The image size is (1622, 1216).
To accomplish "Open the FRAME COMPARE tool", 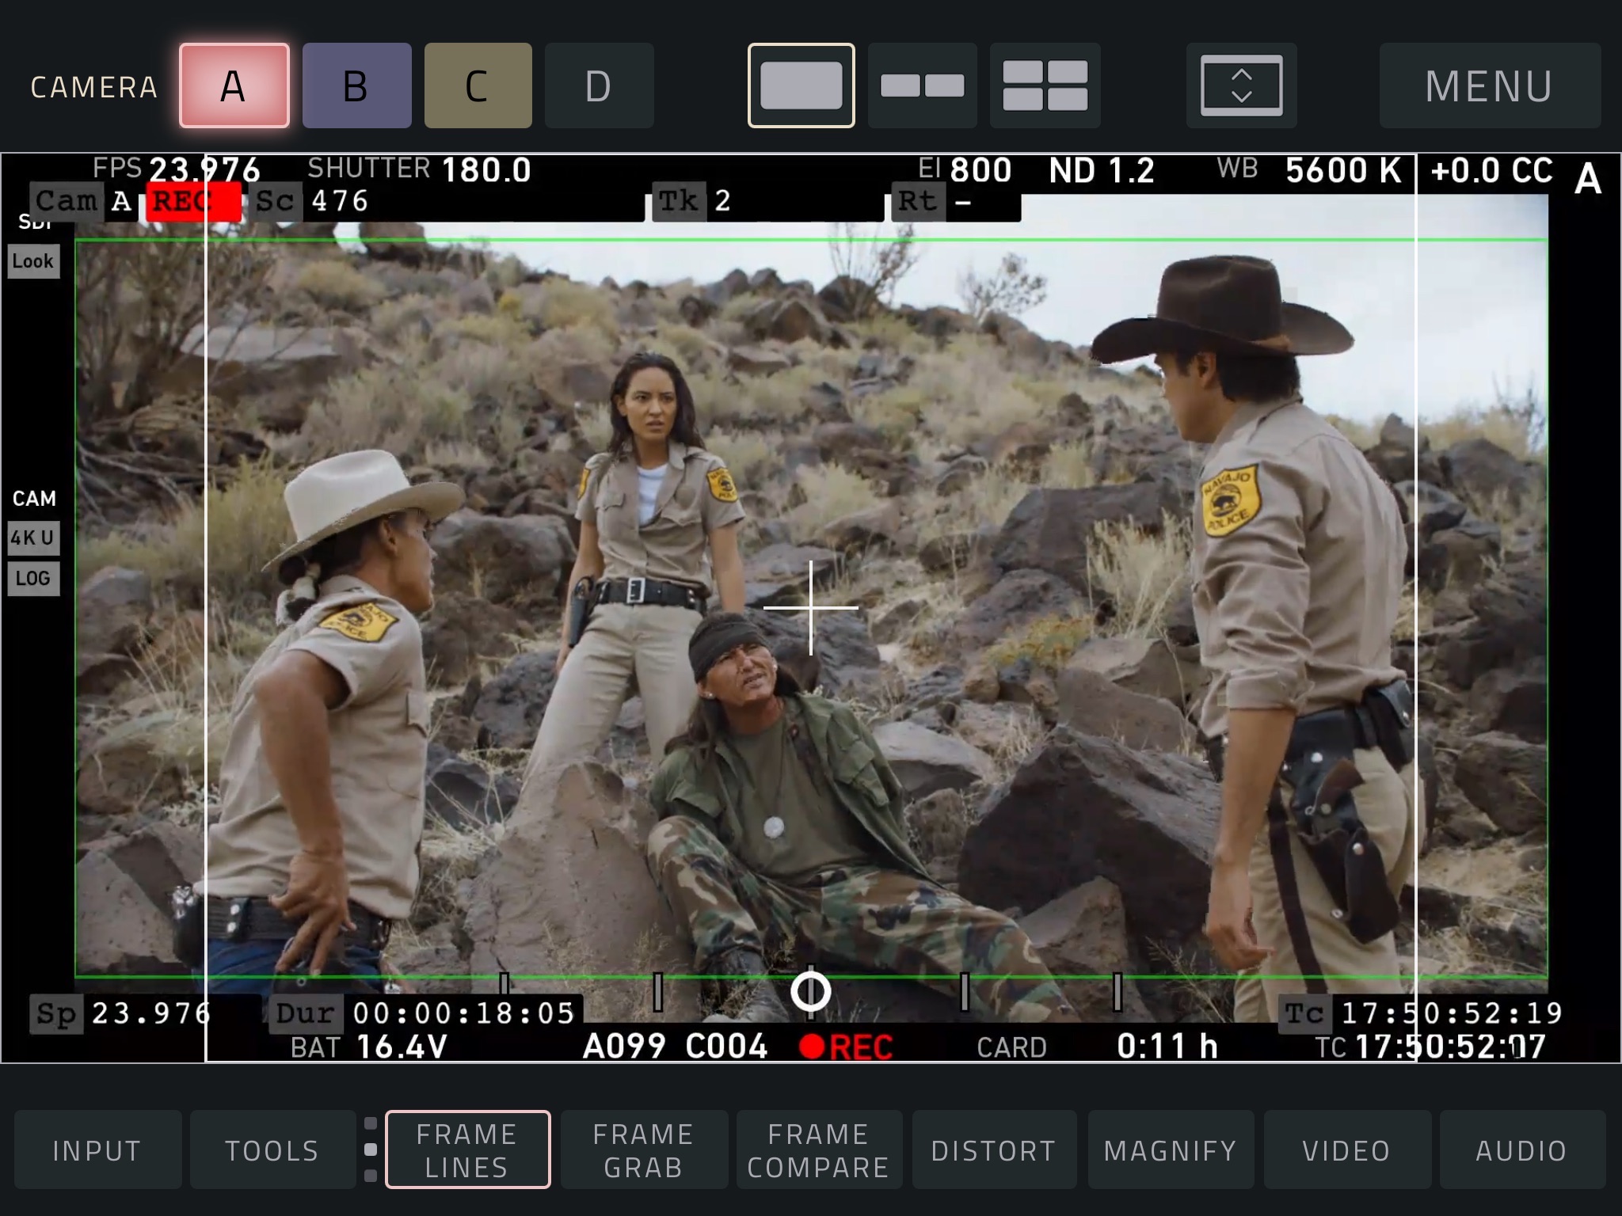I will pos(819,1149).
